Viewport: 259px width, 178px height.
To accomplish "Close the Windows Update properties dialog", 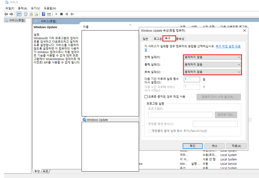I will [x=245, y=31].
